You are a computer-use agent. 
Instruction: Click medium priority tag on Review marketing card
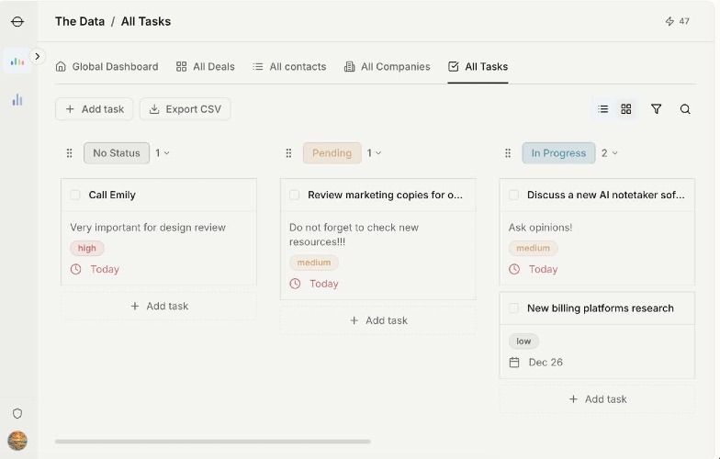pos(314,263)
